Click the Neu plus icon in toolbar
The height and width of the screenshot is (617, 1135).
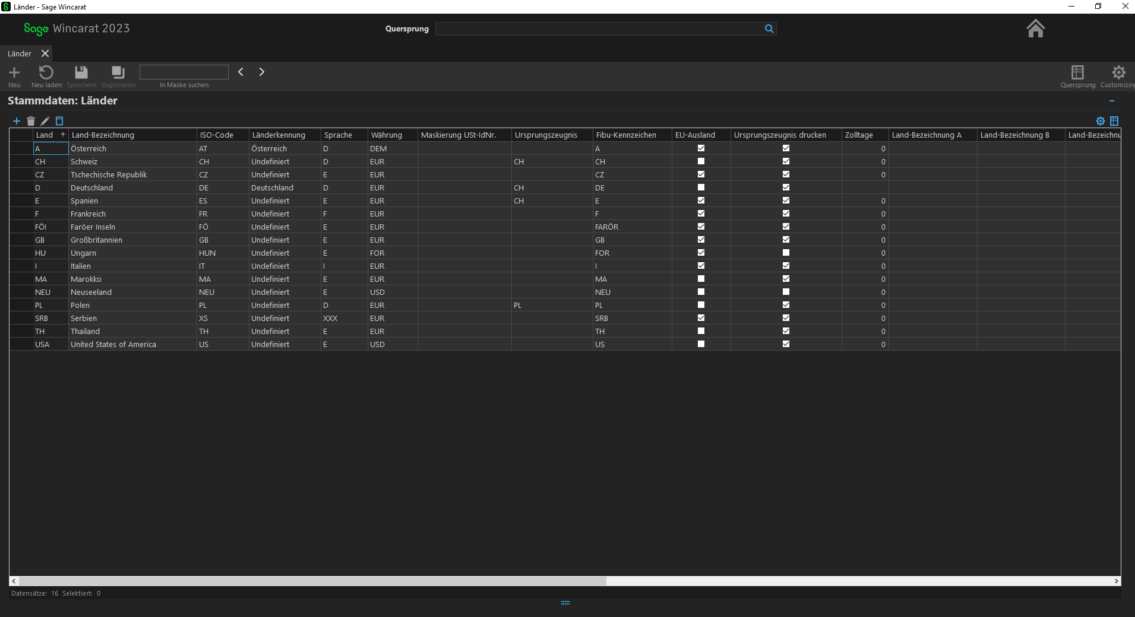tap(14, 72)
